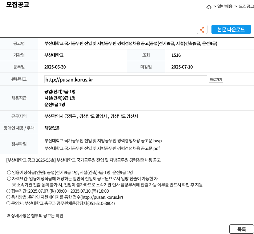Click the 모집공고 page heading
The image size is (254, 234).
pyautogui.click(x=18, y=4)
